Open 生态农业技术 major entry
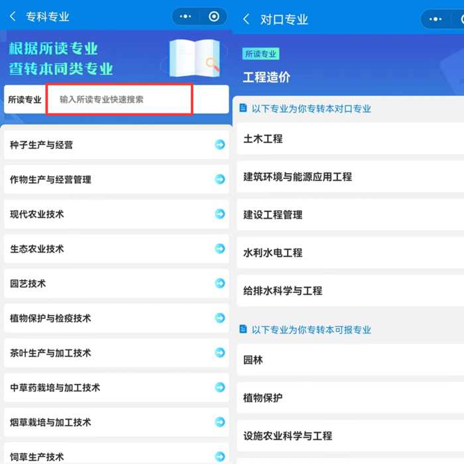 pyautogui.click(x=37, y=249)
